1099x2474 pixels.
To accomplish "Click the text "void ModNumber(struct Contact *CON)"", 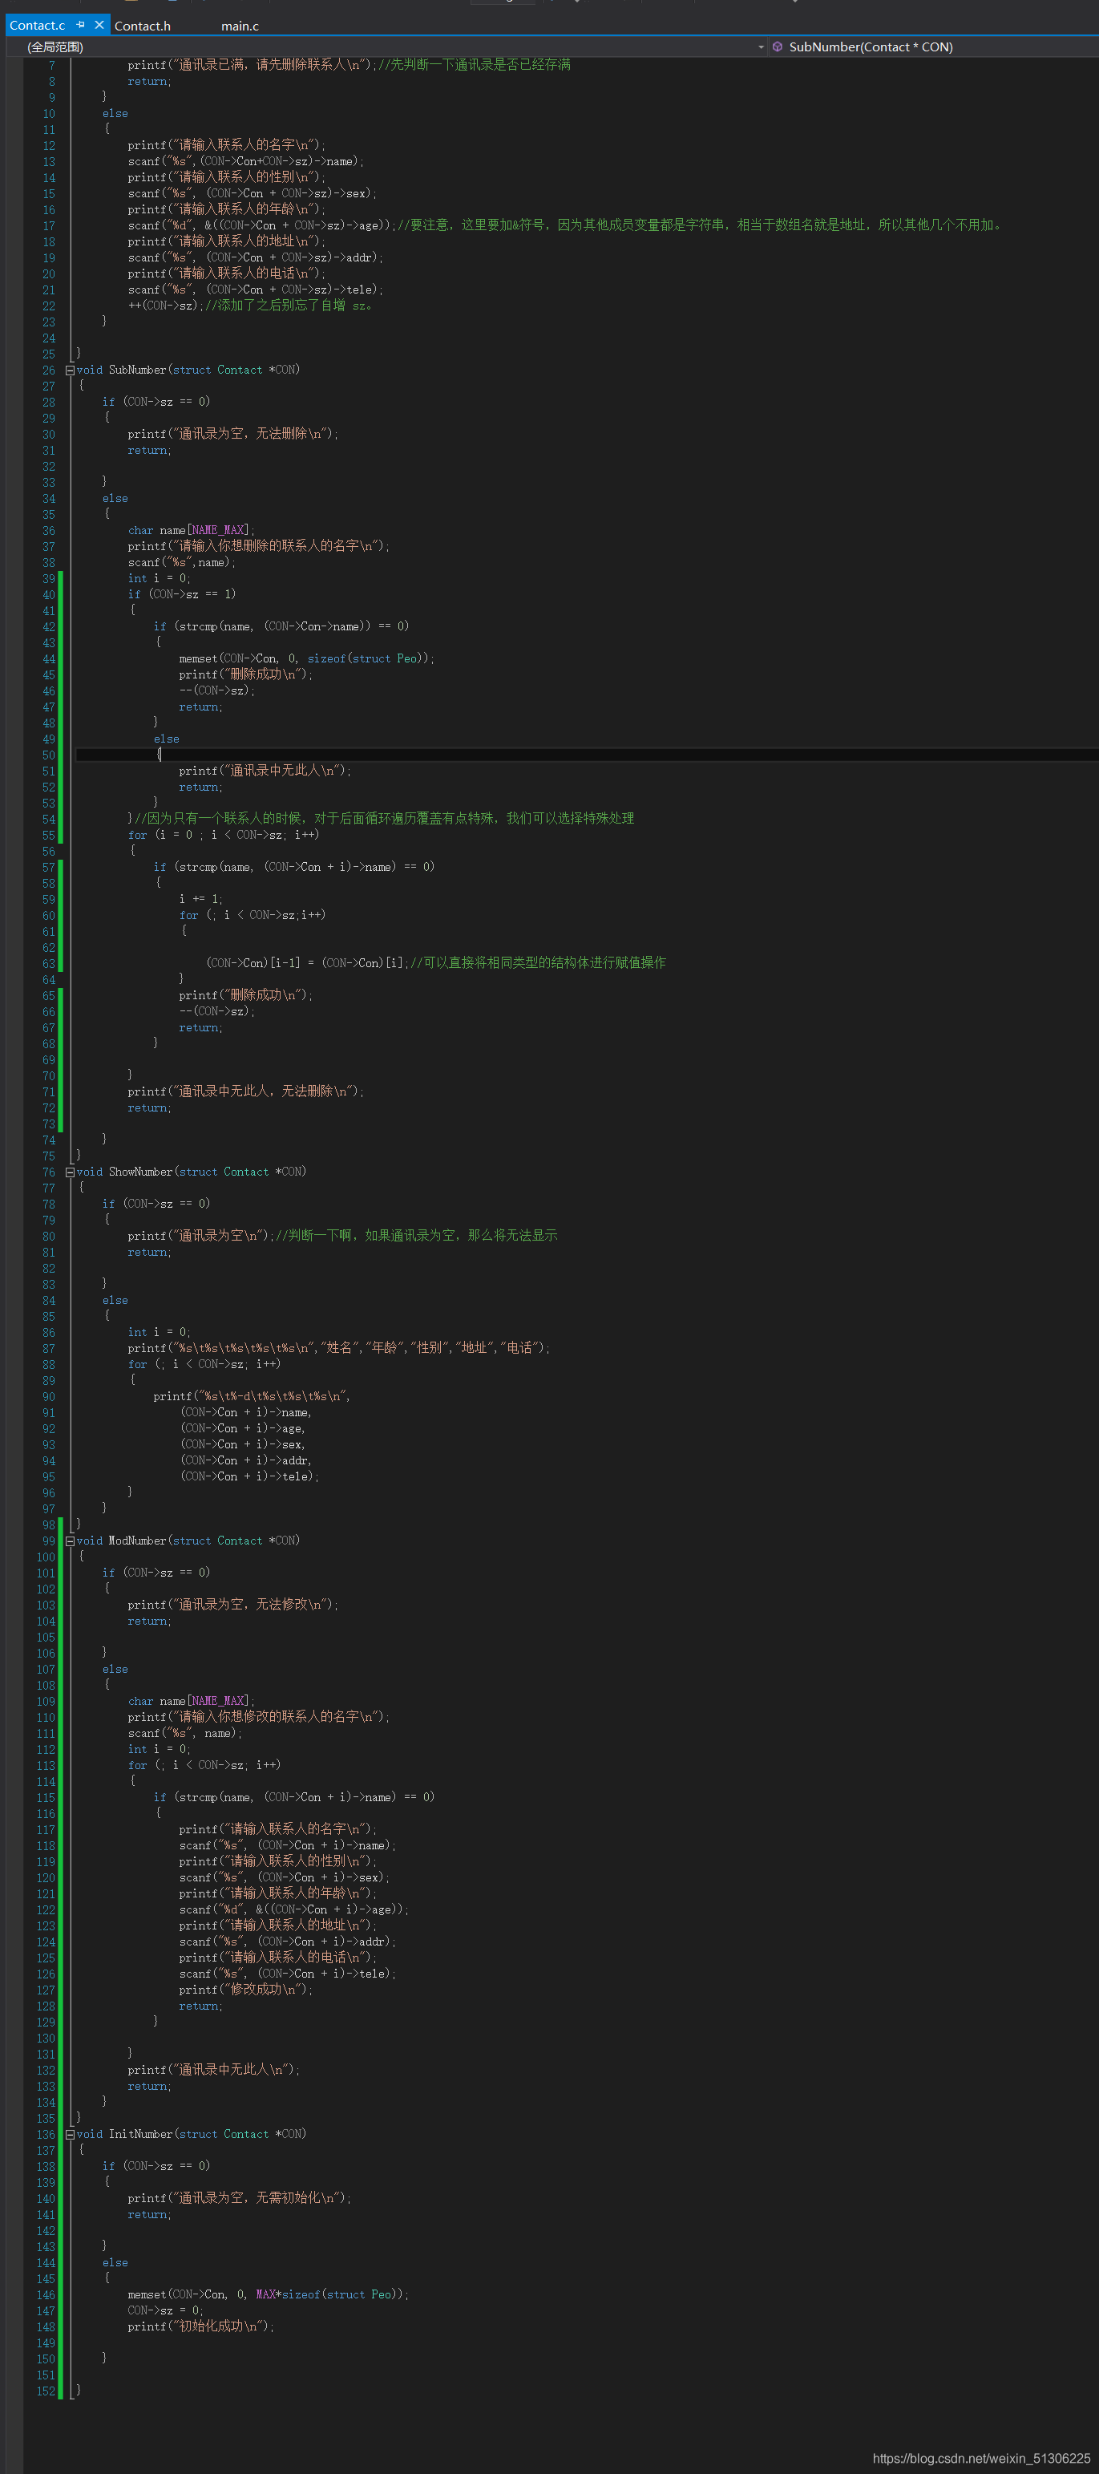I will [188, 1541].
